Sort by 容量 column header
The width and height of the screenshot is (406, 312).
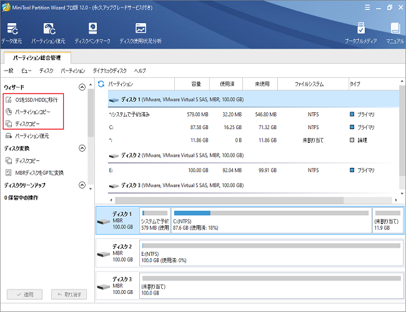[x=192, y=84]
